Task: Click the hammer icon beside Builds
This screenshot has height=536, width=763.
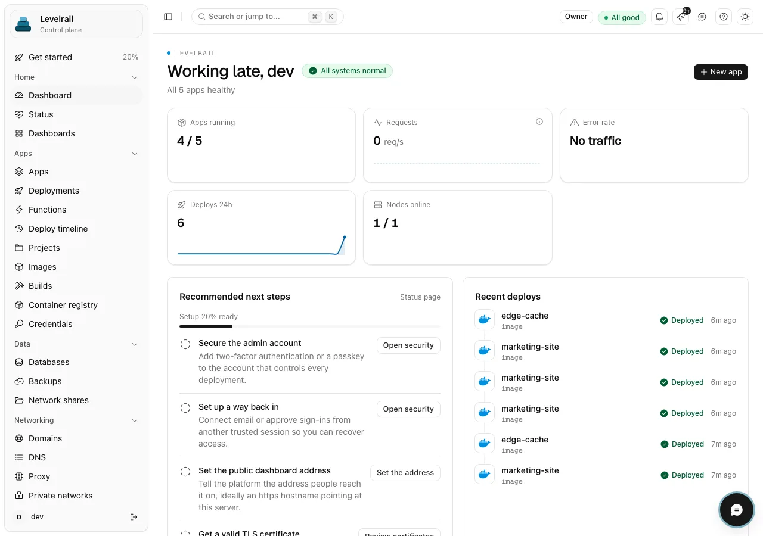Action: (x=19, y=286)
